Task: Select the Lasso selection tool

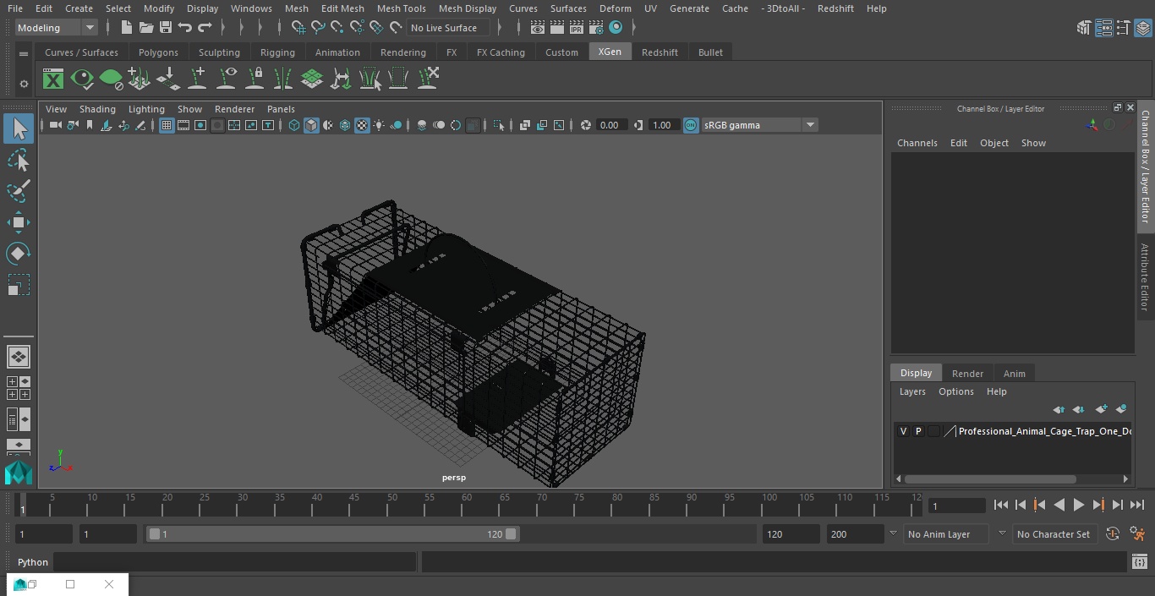Action: click(18, 161)
